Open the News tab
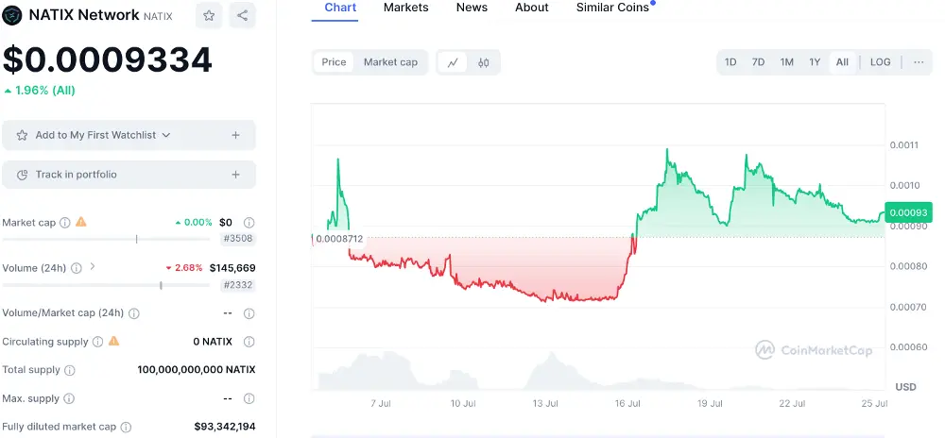This screenshot has width=945, height=438. 472,8
